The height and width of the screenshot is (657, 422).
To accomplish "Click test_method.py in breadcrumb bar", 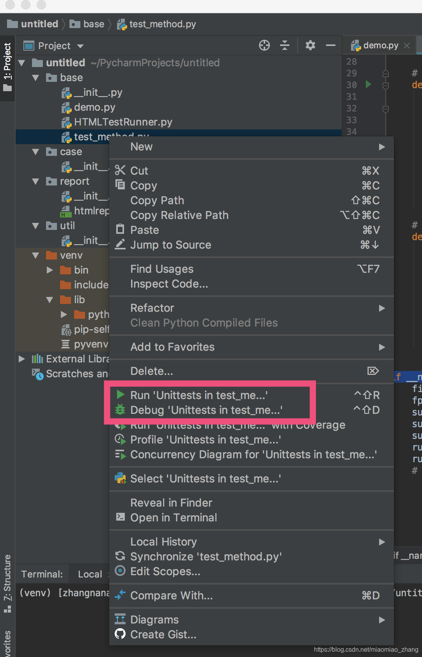I will tap(157, 24).
